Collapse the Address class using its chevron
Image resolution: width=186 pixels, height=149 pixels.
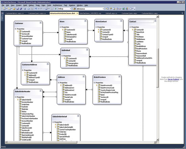pos(84,77)
